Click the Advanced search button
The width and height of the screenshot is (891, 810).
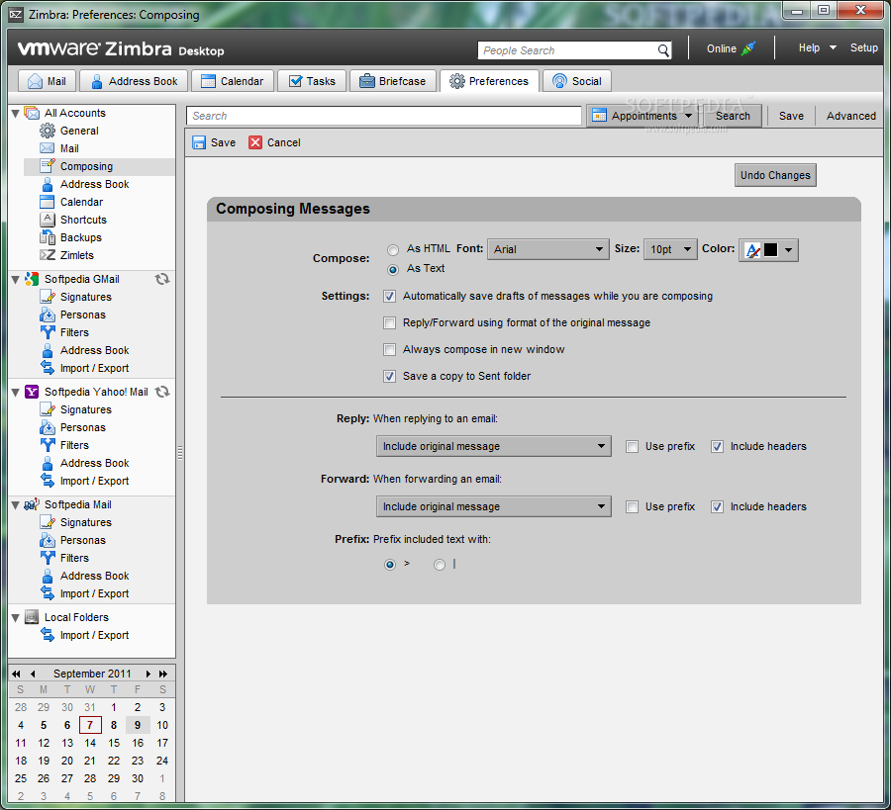pyautogui.click(x=850, y=116)
